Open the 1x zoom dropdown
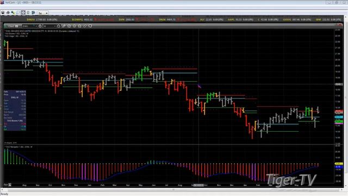This screenshot has width=348, height=196. (43, 13)
